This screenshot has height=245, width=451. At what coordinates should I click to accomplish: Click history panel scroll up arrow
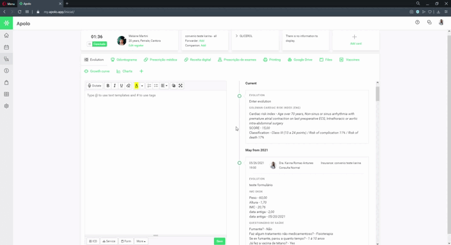pos(377,83)
